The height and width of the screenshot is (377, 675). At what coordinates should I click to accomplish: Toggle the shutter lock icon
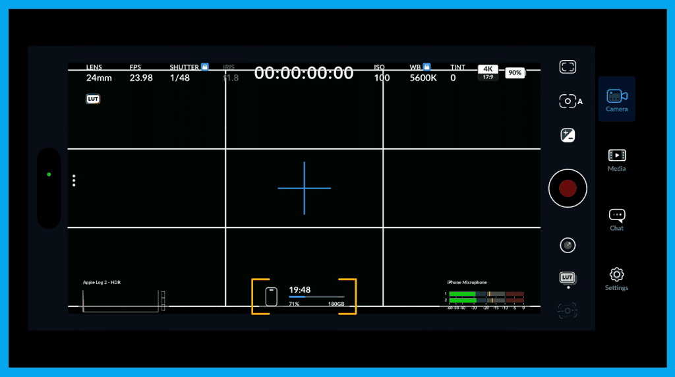pyautogui.click(x=205, y=67)
